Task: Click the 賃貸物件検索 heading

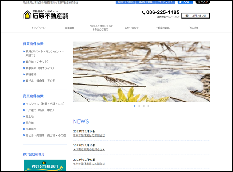Action: (x=33, y=44)
